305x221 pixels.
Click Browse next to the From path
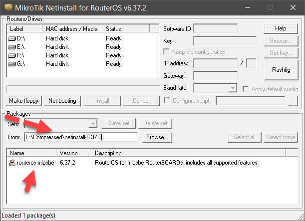coord(157,137)
